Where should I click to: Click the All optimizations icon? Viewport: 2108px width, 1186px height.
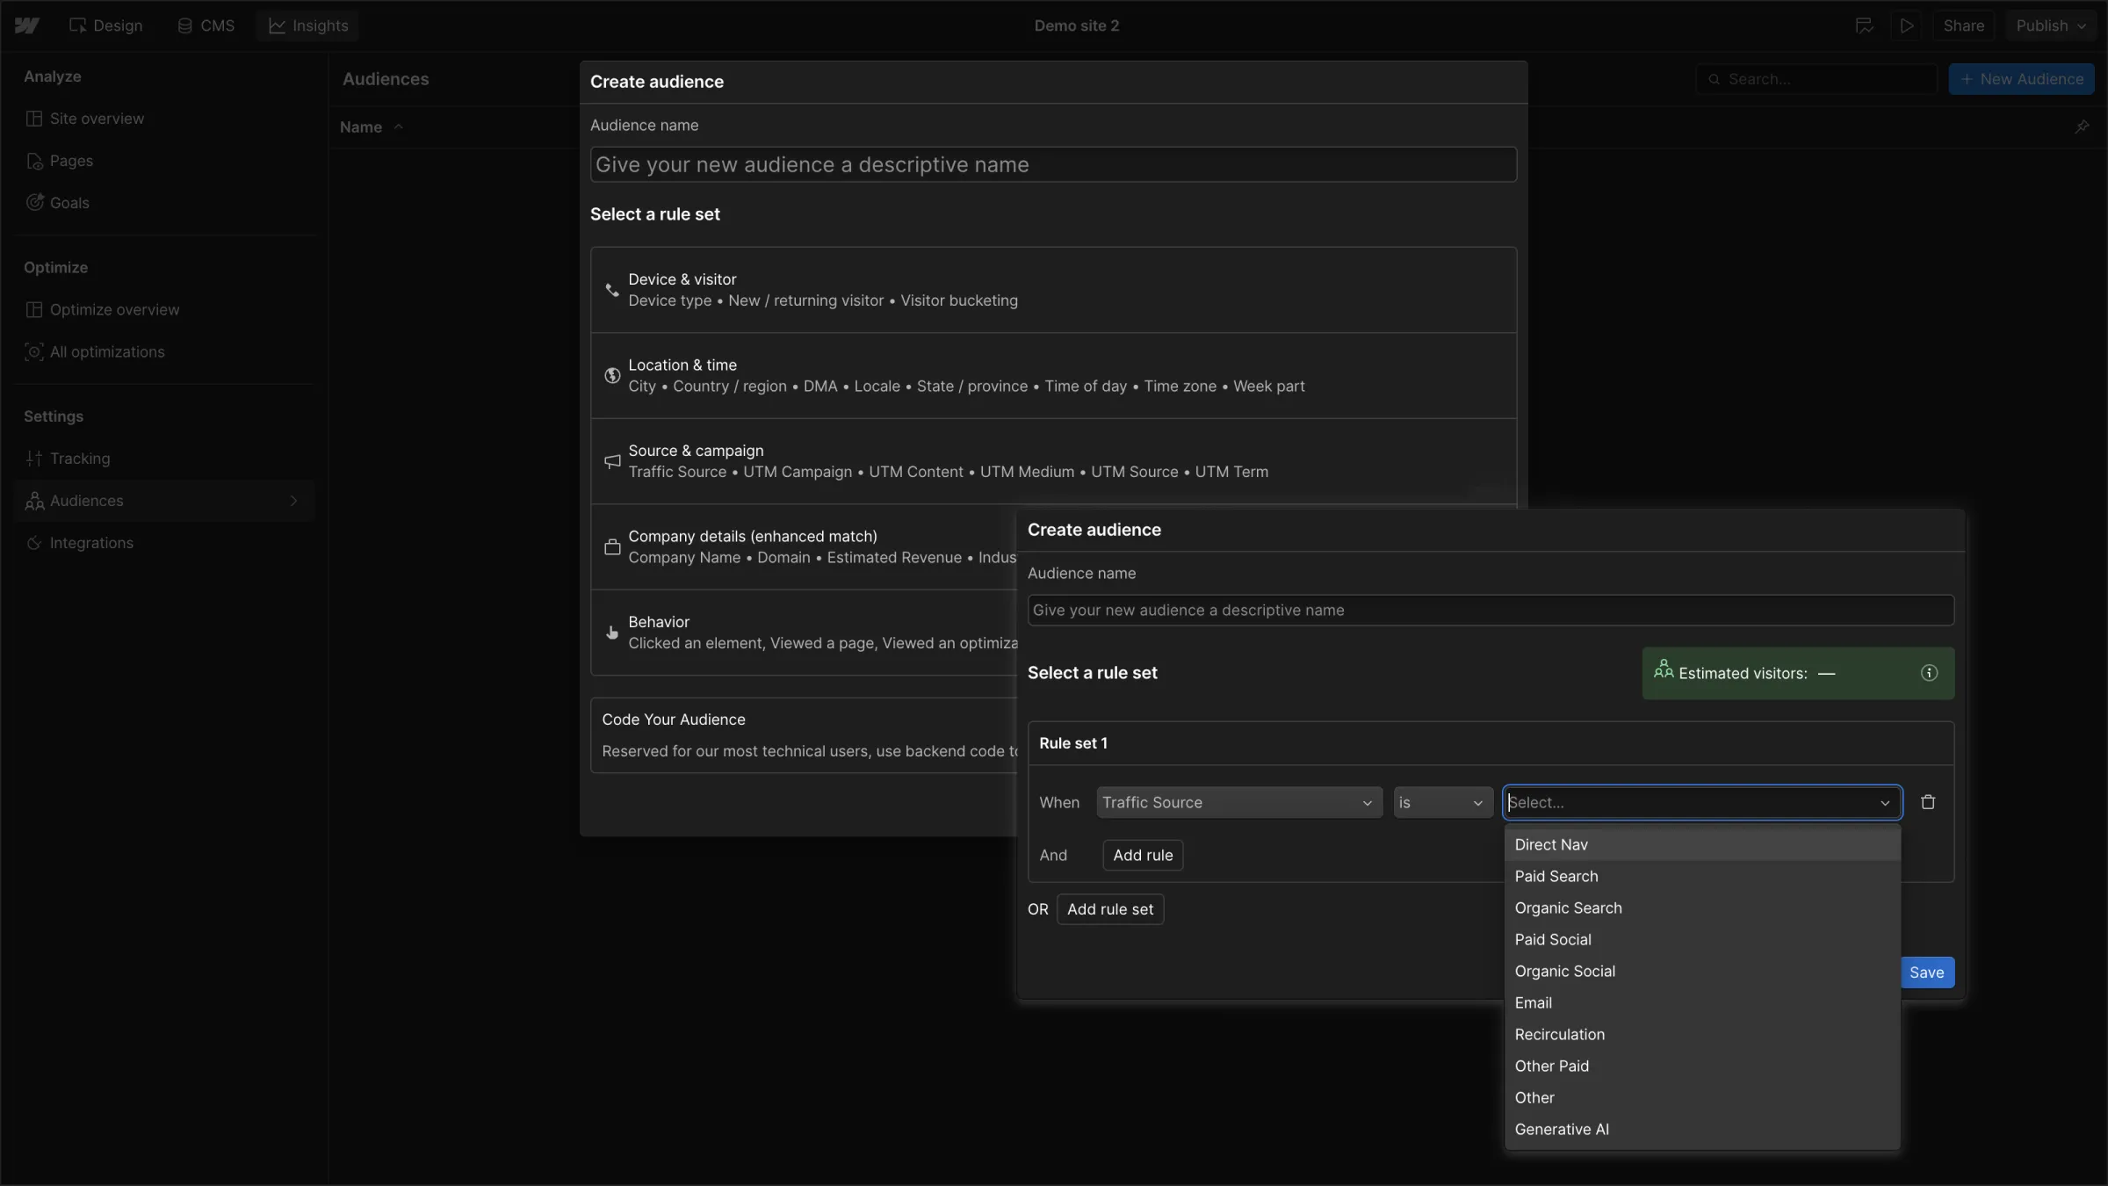[33, 351]
